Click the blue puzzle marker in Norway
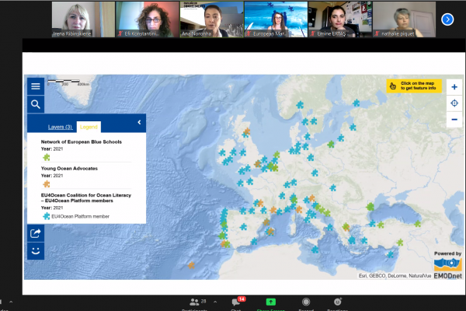The image size is (466, 311). [300, 104]
